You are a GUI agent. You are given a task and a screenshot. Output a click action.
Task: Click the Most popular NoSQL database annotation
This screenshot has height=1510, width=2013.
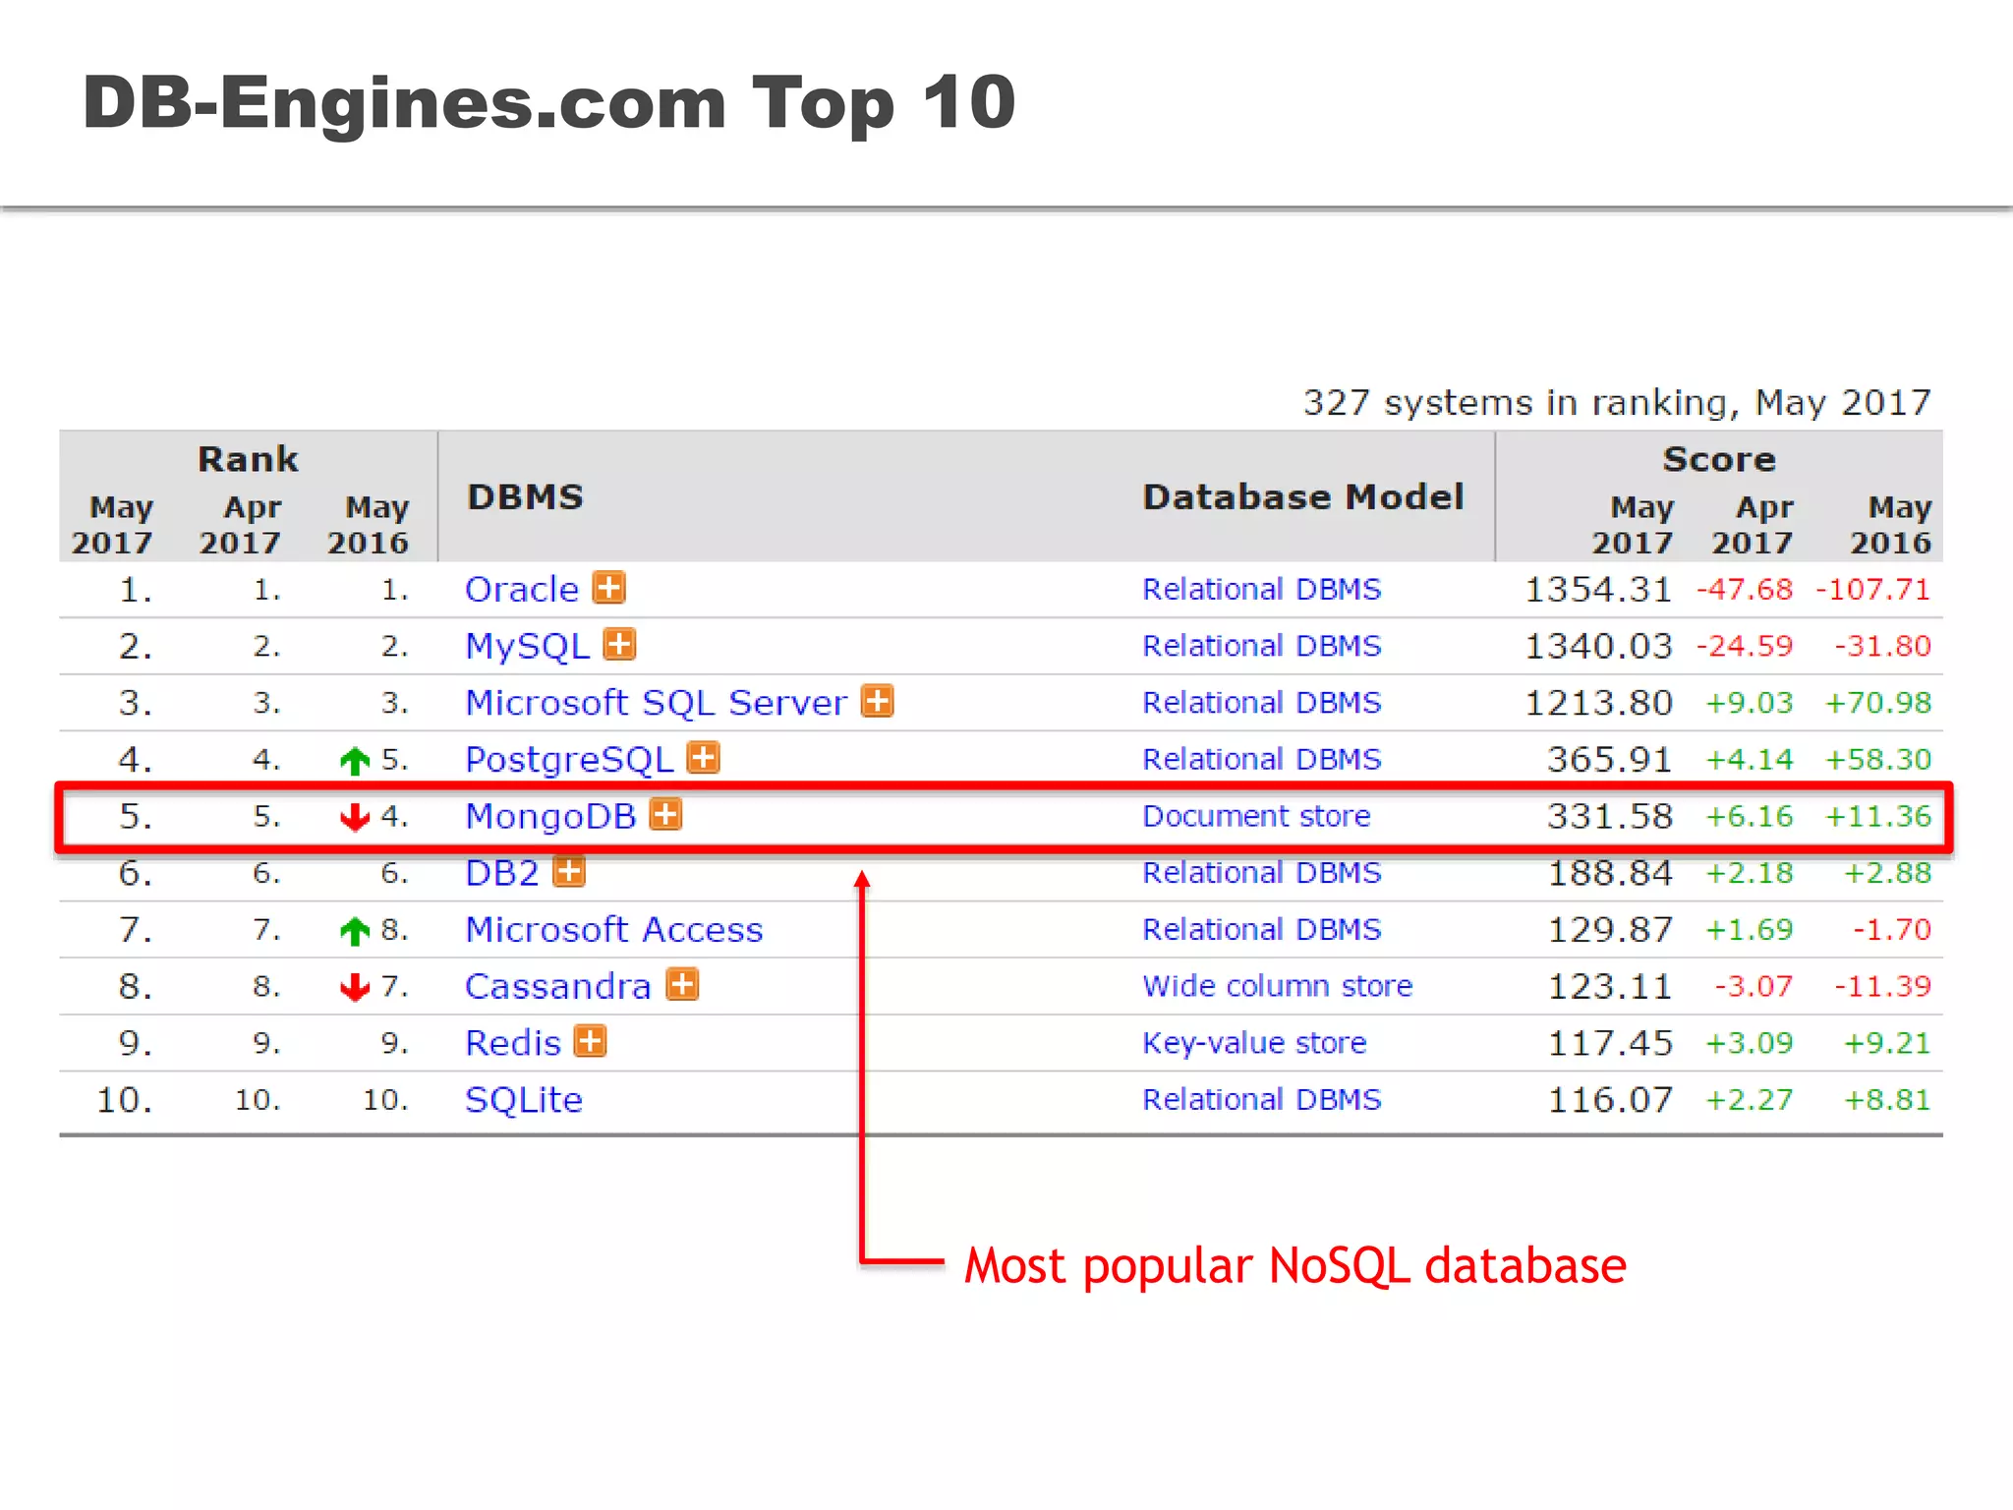click(1294, 1265)
